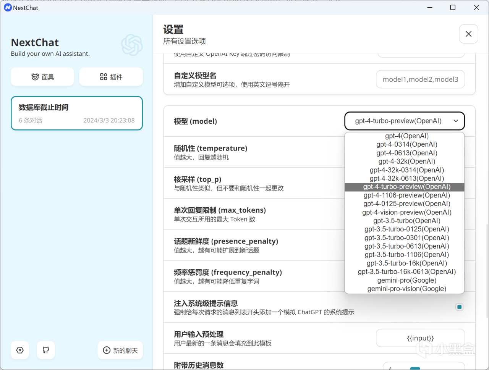Open the GitHub icon in sidebar
This screenshot has height=370, width=489.
(x=46, y=350)
